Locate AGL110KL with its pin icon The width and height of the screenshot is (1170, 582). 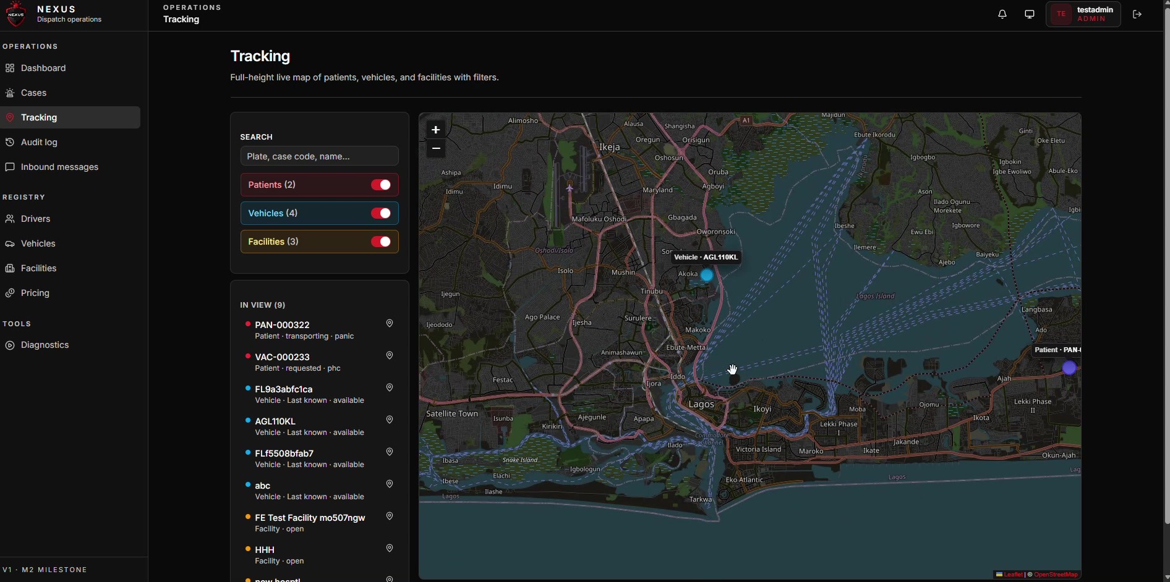pyautogui.click(x=390, y=420)
